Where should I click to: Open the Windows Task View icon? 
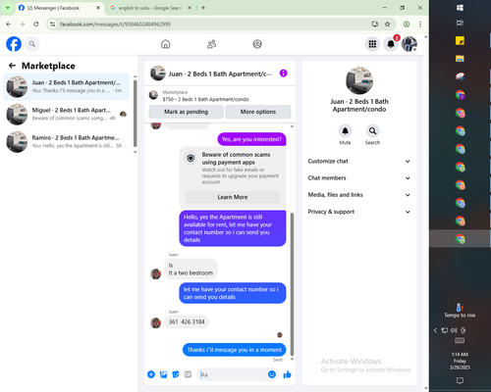point(460,23)
